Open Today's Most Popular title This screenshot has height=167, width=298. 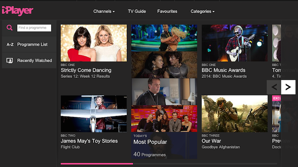click(150, 142)
